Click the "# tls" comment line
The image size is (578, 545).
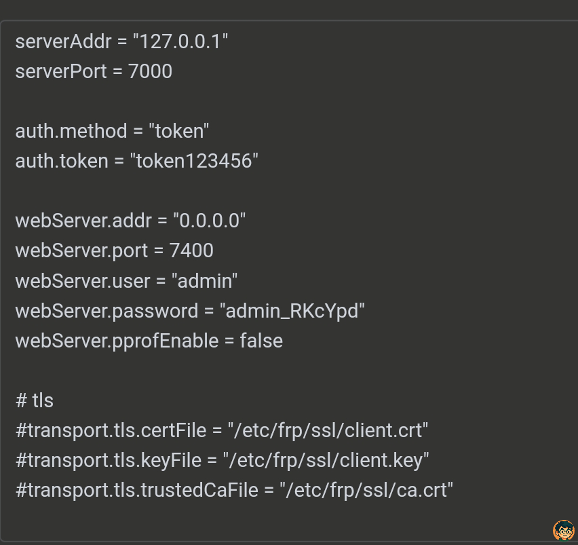point(35,400)
